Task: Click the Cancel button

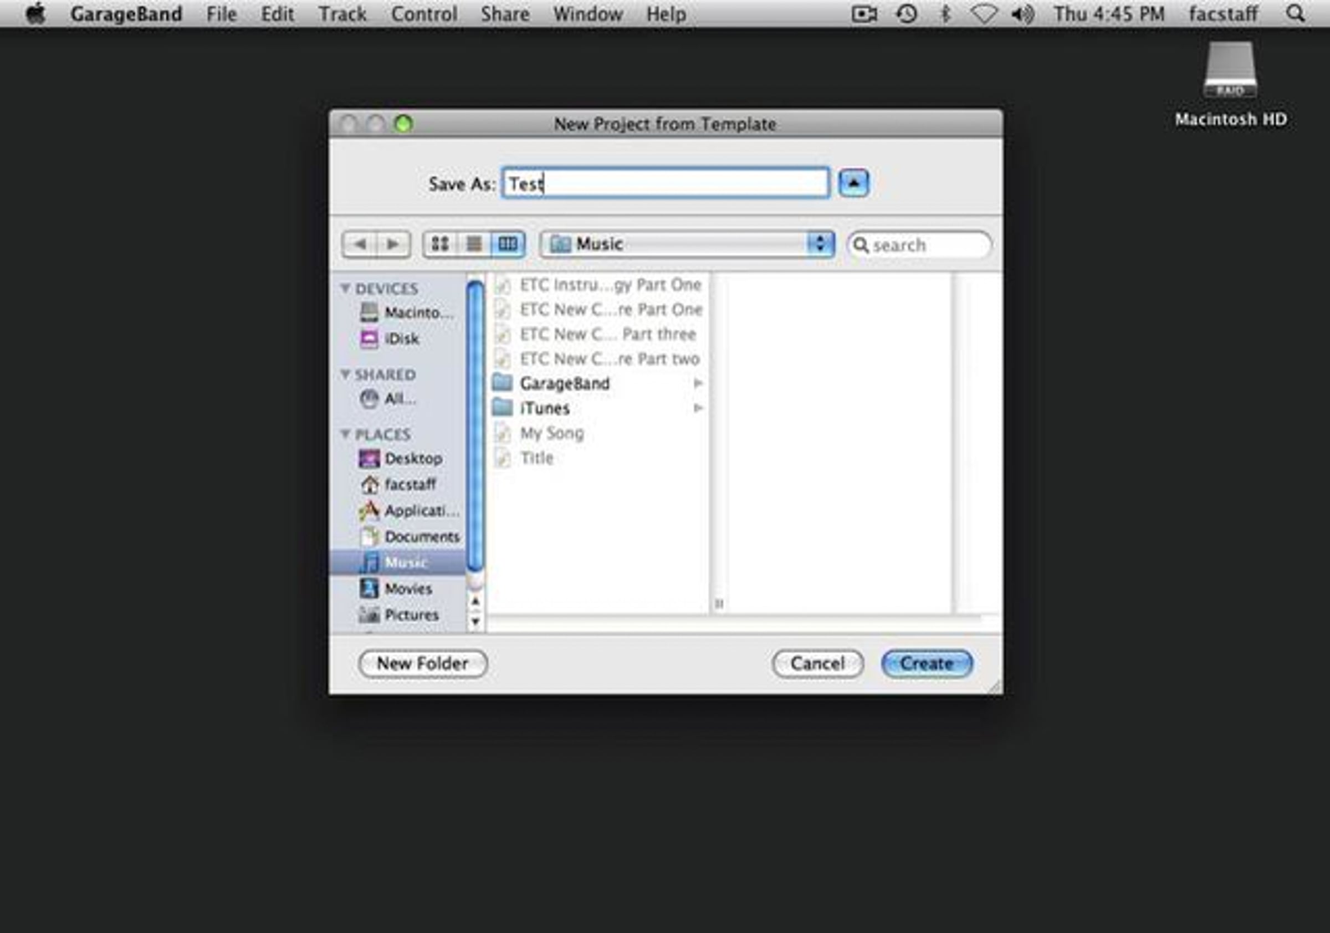Action: pos(817,663)
